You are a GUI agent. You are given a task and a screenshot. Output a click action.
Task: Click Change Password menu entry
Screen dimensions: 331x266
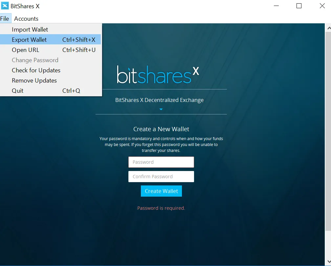(x=51, y=60)
